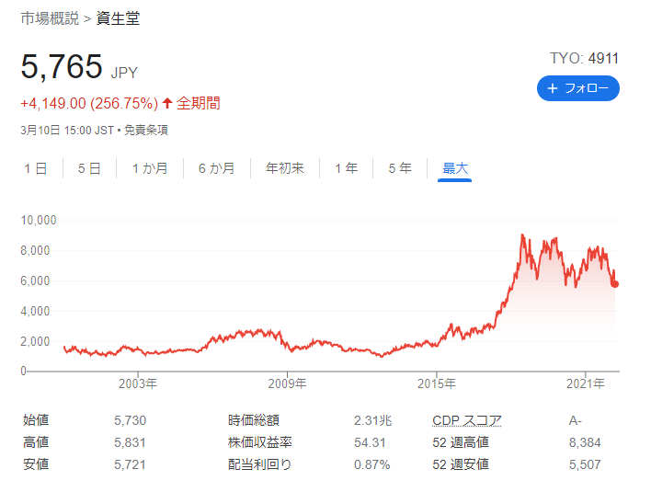The height and width of the screenshot is (492, 651).
Task: Click the 8,000 y-axis label
Action: [35, 250]
